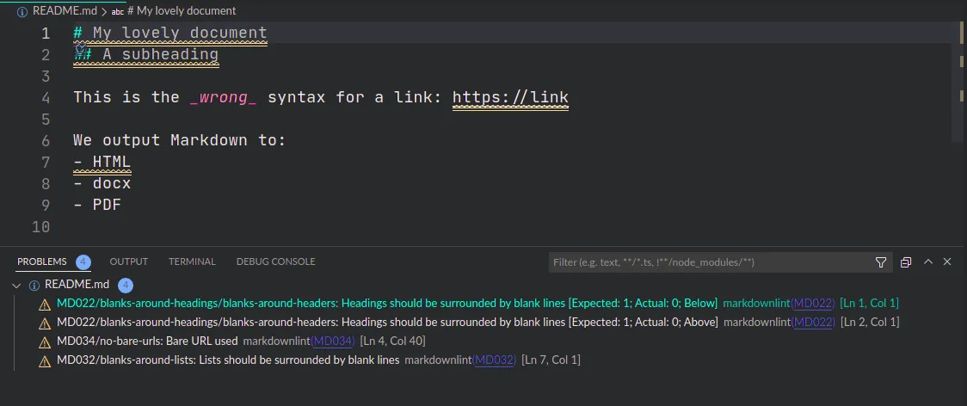Select the PROBLEMS tab
Screen dimensions: 967x406
[41, 261]
